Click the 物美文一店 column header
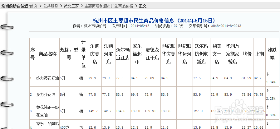Screen dimensions: 280x129 pos(217,54)
